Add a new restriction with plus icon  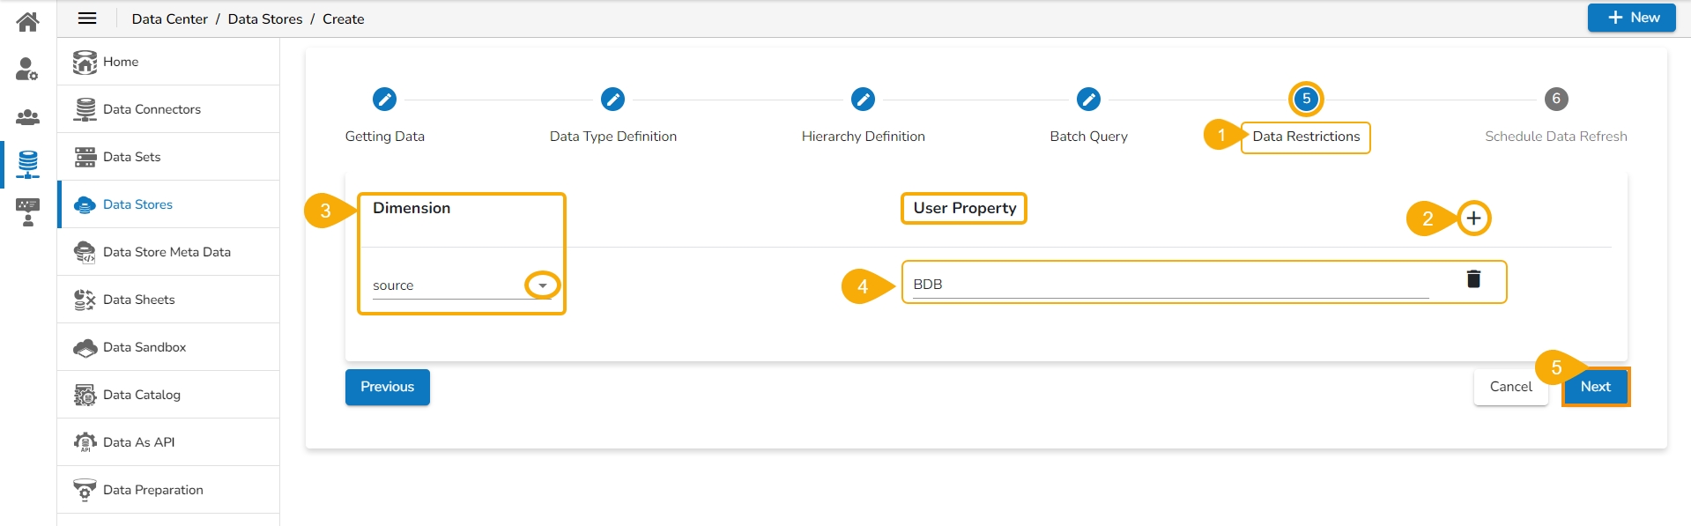pyautogui.click(x=1473, y=219)
